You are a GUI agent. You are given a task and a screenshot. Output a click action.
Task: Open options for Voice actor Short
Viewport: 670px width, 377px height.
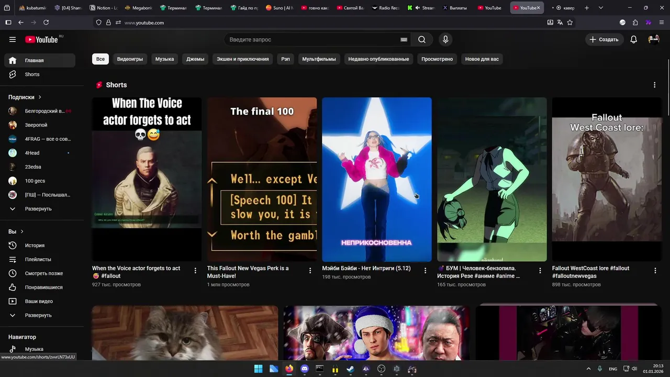point(195,271)
